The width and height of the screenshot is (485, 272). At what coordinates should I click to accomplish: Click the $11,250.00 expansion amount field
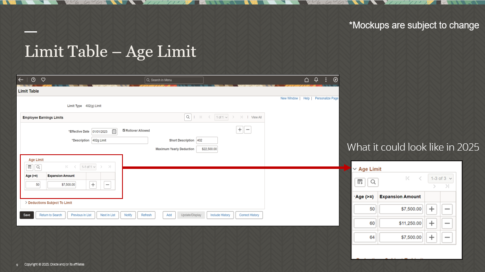(401, 223)
